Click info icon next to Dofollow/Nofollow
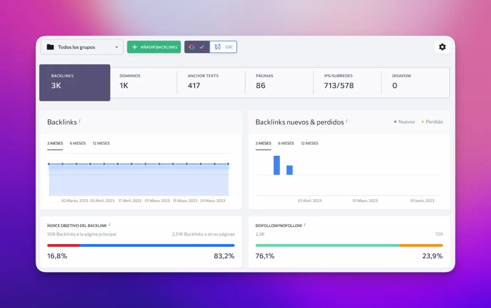Screen dimensions: 491x308 [305, 224]
